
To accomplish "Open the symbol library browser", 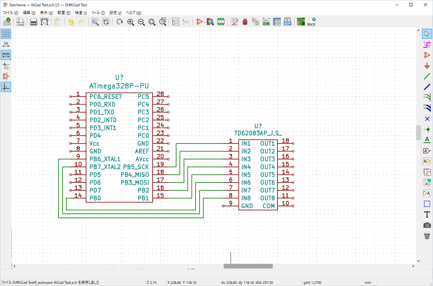I will click(210, 22).
